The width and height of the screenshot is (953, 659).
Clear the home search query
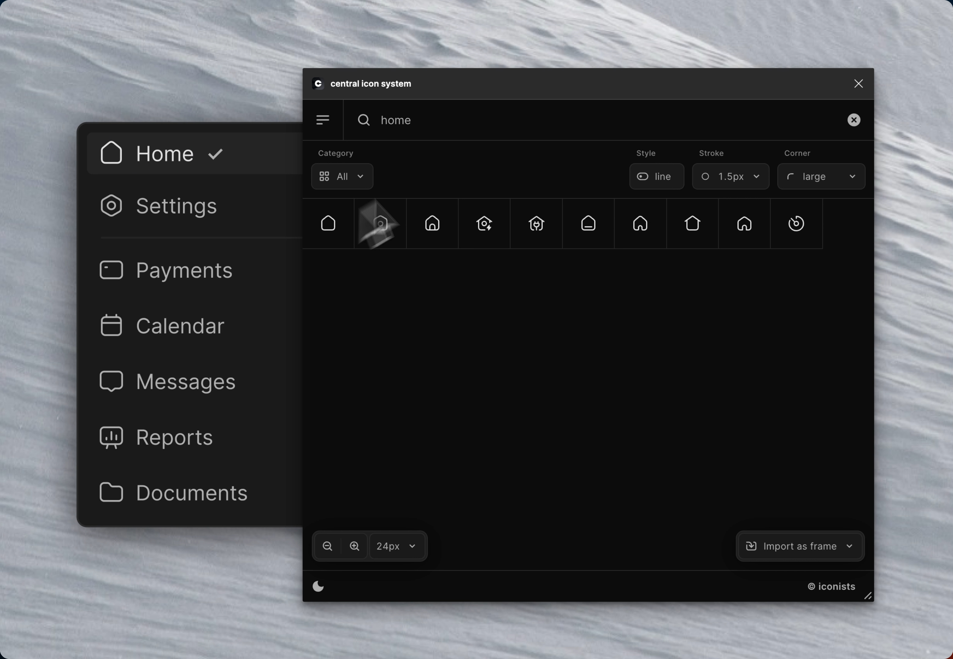[x=853, y=120]
